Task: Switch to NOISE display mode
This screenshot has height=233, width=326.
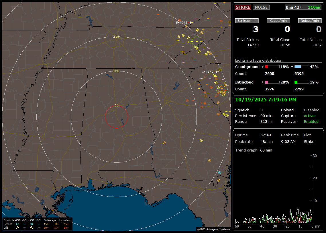Action: click(261, 7)
